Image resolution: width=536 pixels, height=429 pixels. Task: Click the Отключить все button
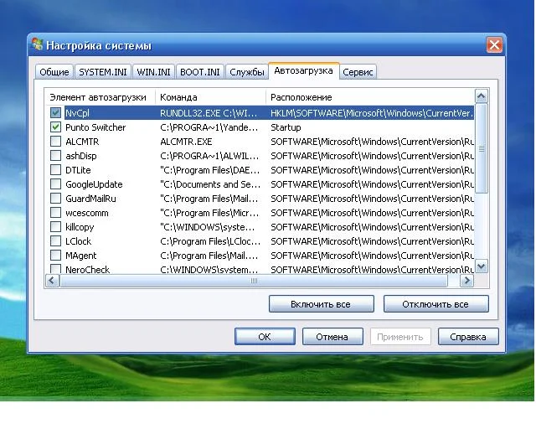[x=435, y=304]
